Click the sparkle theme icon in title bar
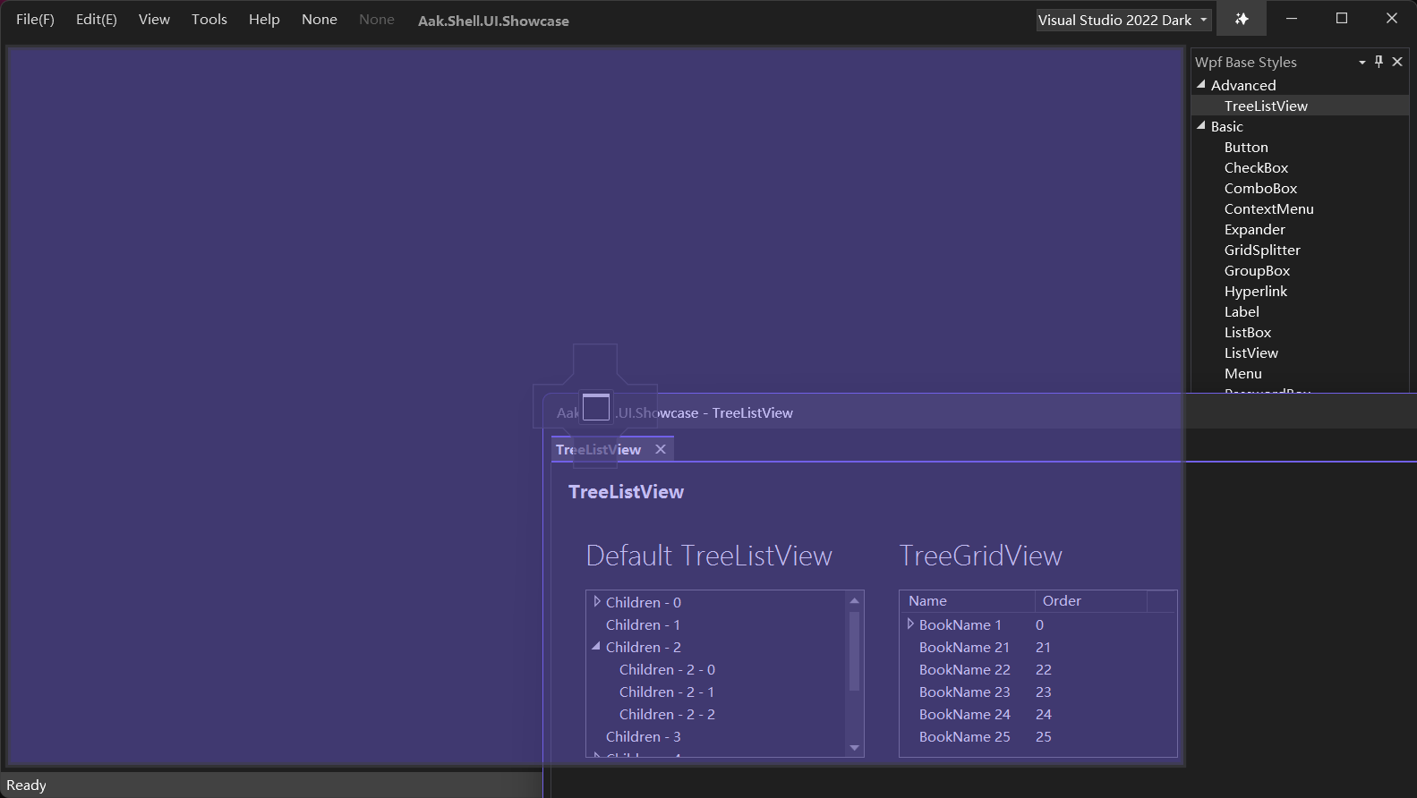This screenshot has height=798, width=1417. click(x=1242, y=19)
